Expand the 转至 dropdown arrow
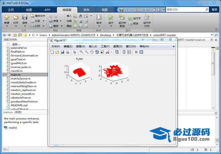The height and width of the screenshot is (154, 221). tap(61, 21)
